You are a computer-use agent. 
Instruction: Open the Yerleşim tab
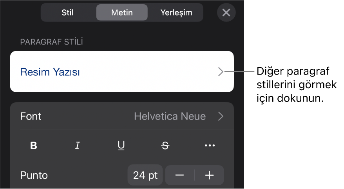point(176,12)
